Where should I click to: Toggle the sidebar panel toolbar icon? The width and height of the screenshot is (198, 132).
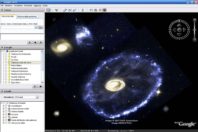pyautogui.click(x=49, y=10)
